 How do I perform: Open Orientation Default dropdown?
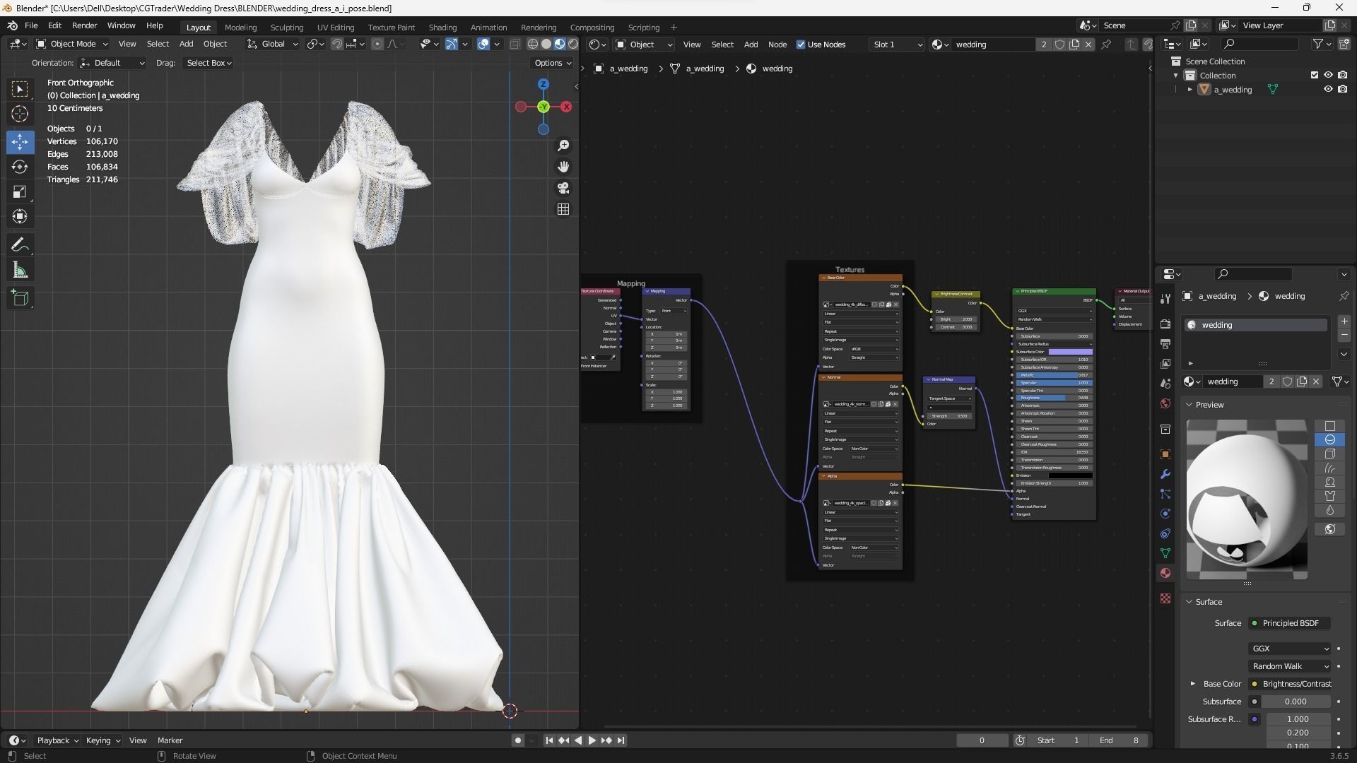point(113,63)
